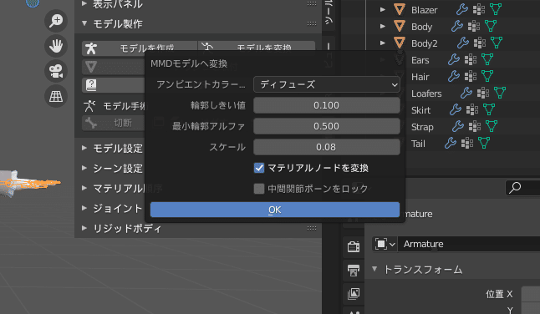The width and height of the screenshot is (540, 314).
Task: Toggle the camera view icon
Action: [x=56, y=71]
